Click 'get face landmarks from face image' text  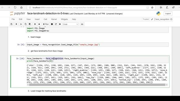pyautogui.click(x=47, y=51)
